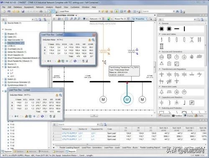209x158 pixels.
Task: Switch to the Load Flow - Generators report tab
Action: click(x=92, y=148)
